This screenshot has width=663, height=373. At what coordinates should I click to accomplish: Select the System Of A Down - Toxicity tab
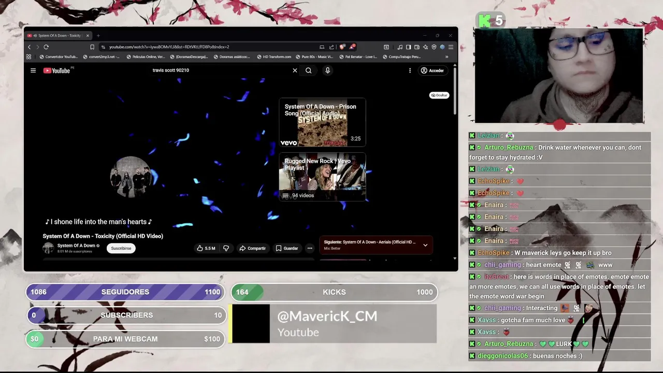pos(59,36)
